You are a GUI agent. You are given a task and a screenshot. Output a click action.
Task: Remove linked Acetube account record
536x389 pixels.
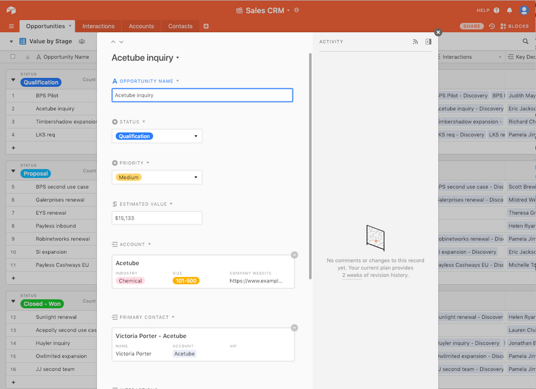294,255
